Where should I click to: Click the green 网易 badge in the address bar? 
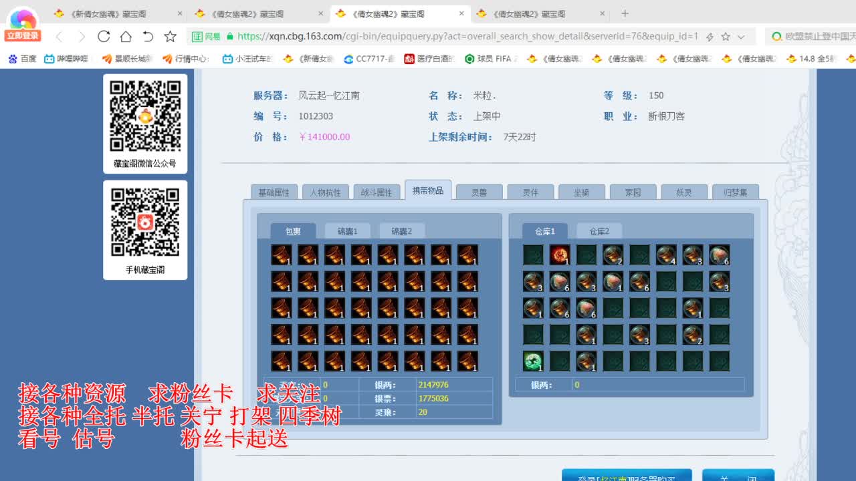point(205,36)
